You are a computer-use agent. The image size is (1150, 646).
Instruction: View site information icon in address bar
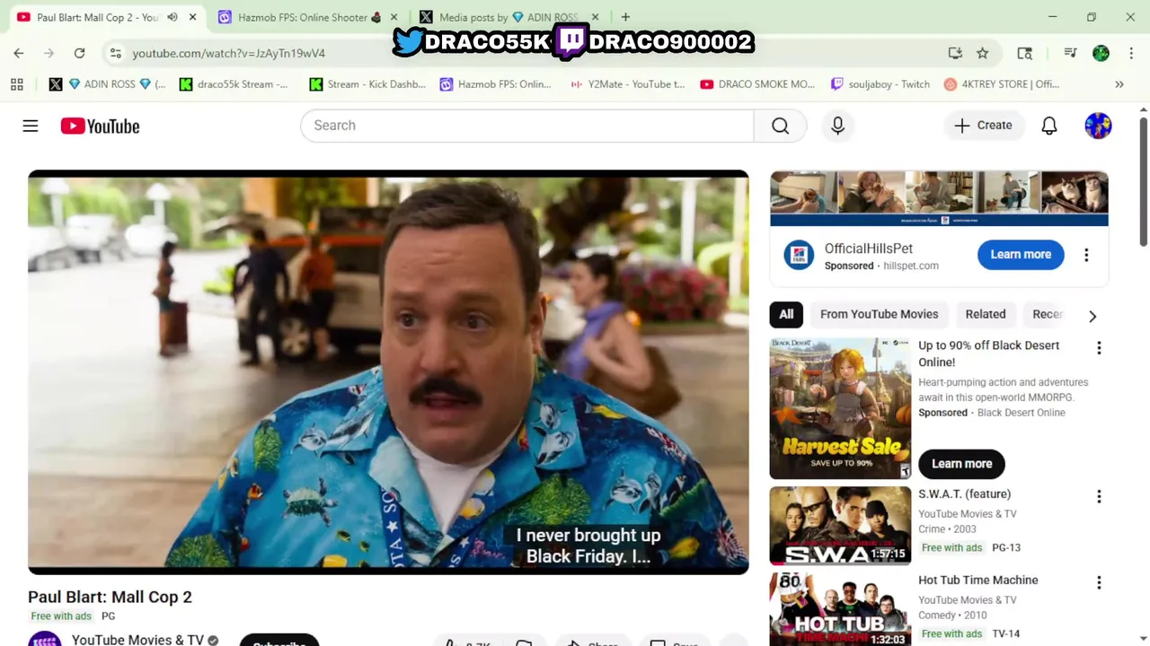point(115,53)
